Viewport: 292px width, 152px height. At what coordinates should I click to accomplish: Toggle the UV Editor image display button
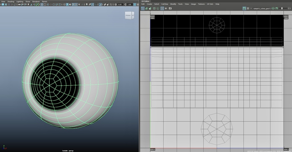(x=244, y=8)
